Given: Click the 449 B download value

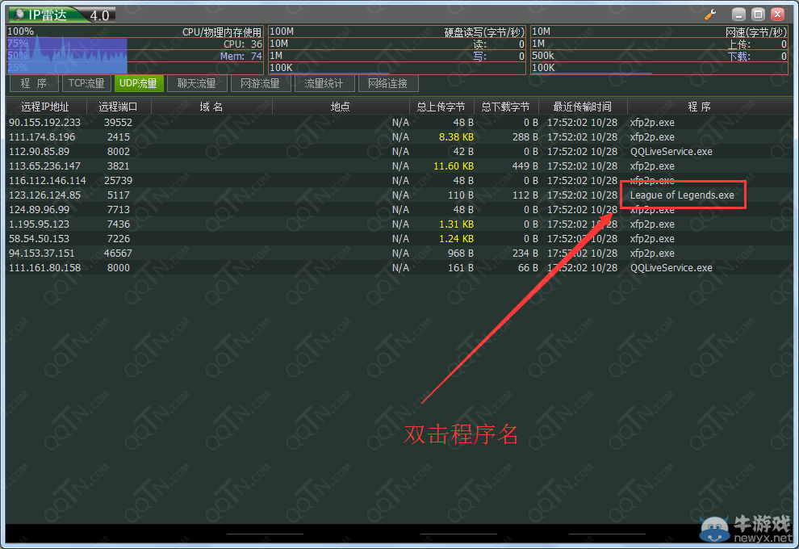Looking at the screenshot, I should [525, 166].
